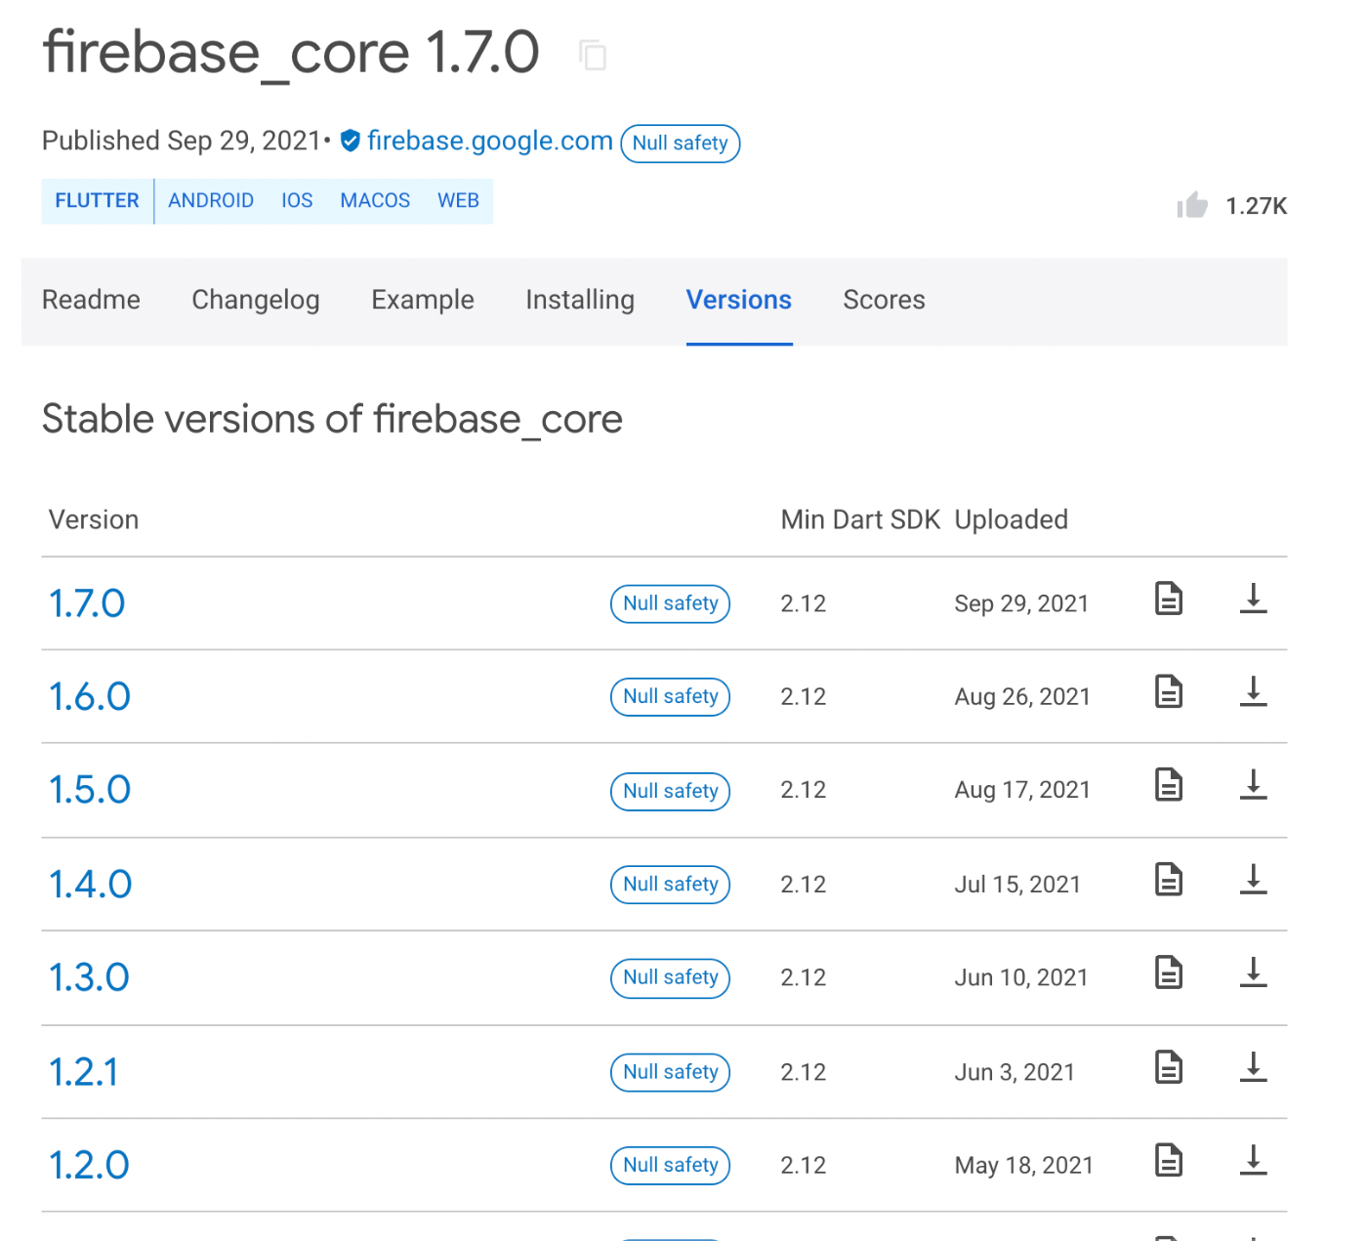This screenshot has width=1367, height=1241.
Task: Click the 'Min Dart SDK' column header
Action: pyautogui.click(x=860, y=519)
